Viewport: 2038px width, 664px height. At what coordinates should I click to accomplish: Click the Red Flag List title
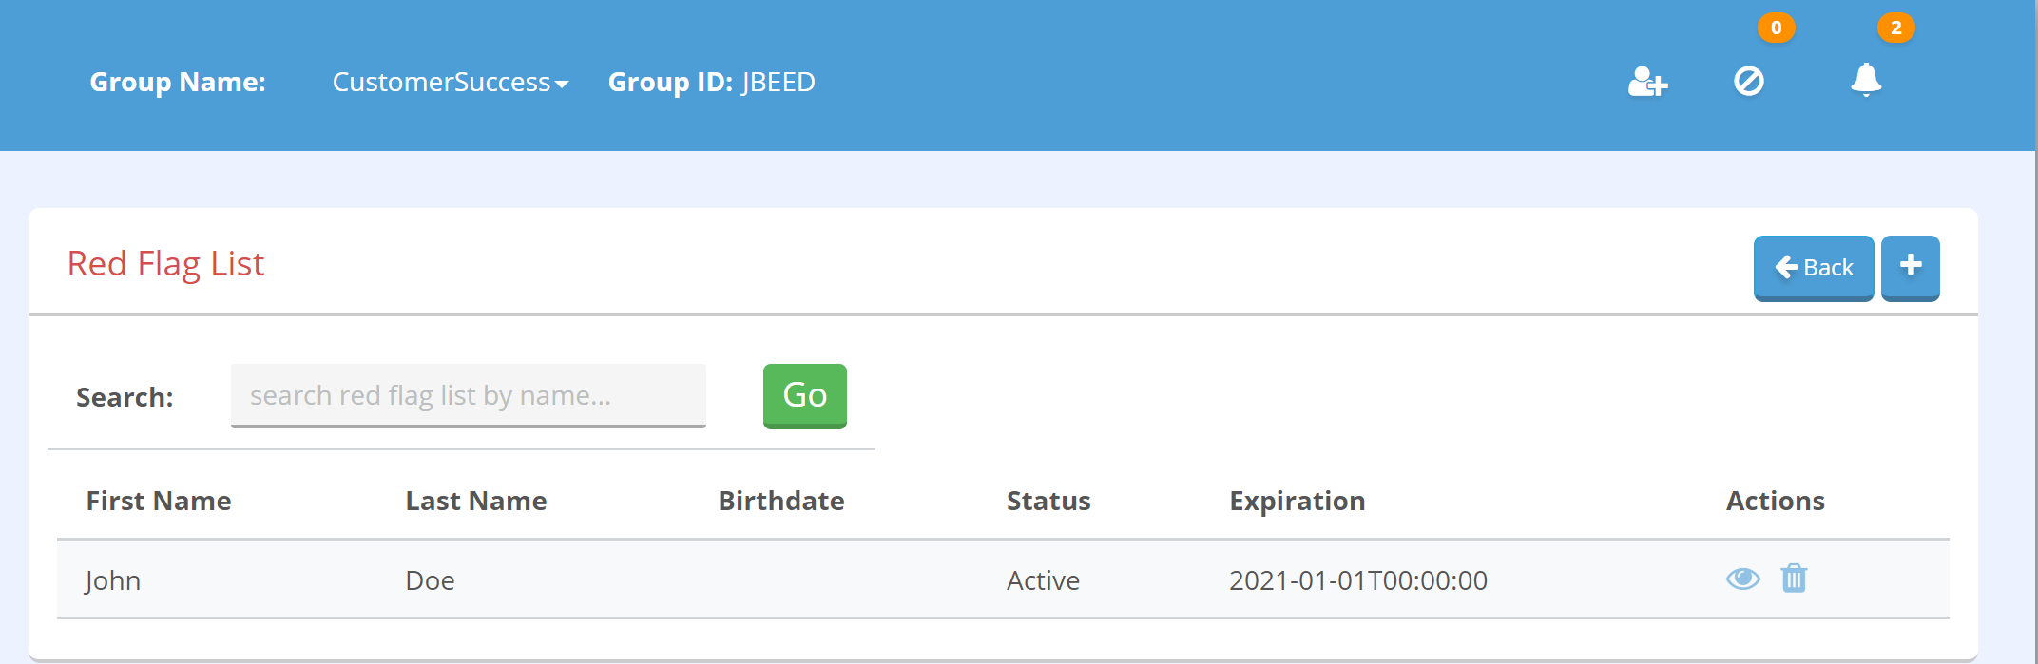pyautogui.click(x=165, y=264)
